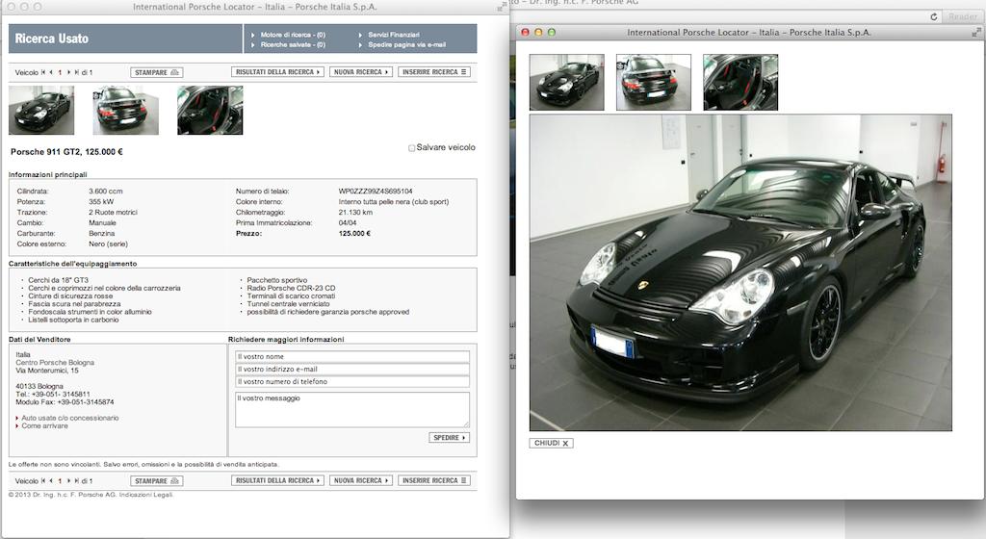Click the Porsche 911 GT2, 125.000 € heading
Screen dimensions: 986x539
tap(66, 152)
